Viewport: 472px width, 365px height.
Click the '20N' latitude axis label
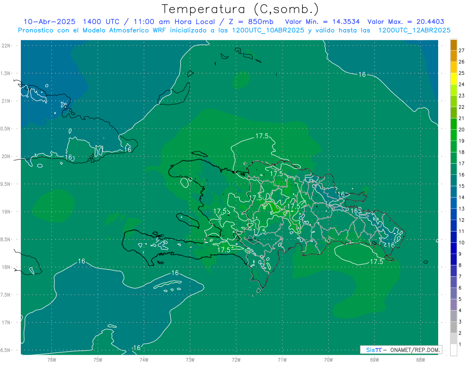[7, 156]
